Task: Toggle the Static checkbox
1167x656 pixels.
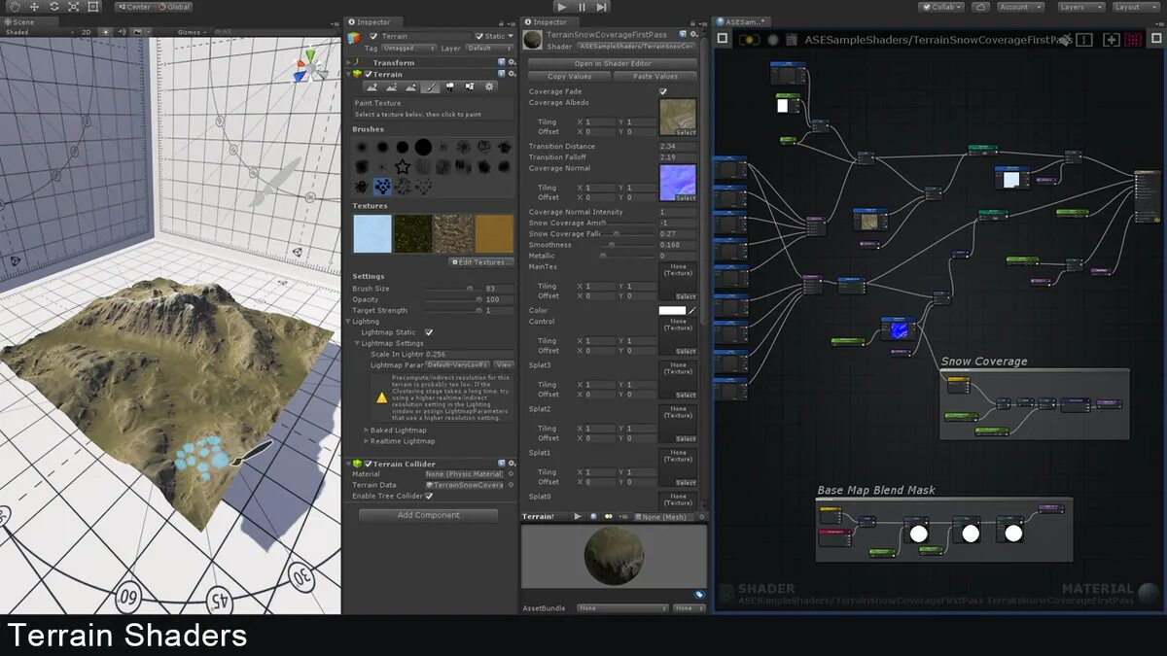Action: coord(479,36)
